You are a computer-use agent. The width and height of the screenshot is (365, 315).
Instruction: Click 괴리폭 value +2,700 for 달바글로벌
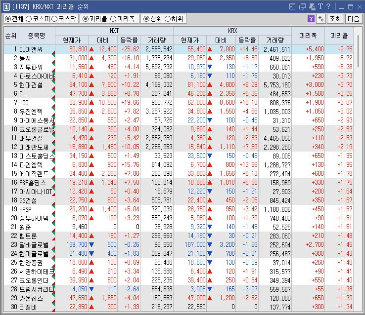(315, 245)
